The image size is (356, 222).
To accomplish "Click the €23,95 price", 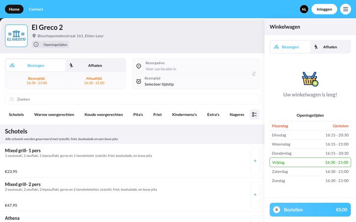I will (x=11, y=172).
